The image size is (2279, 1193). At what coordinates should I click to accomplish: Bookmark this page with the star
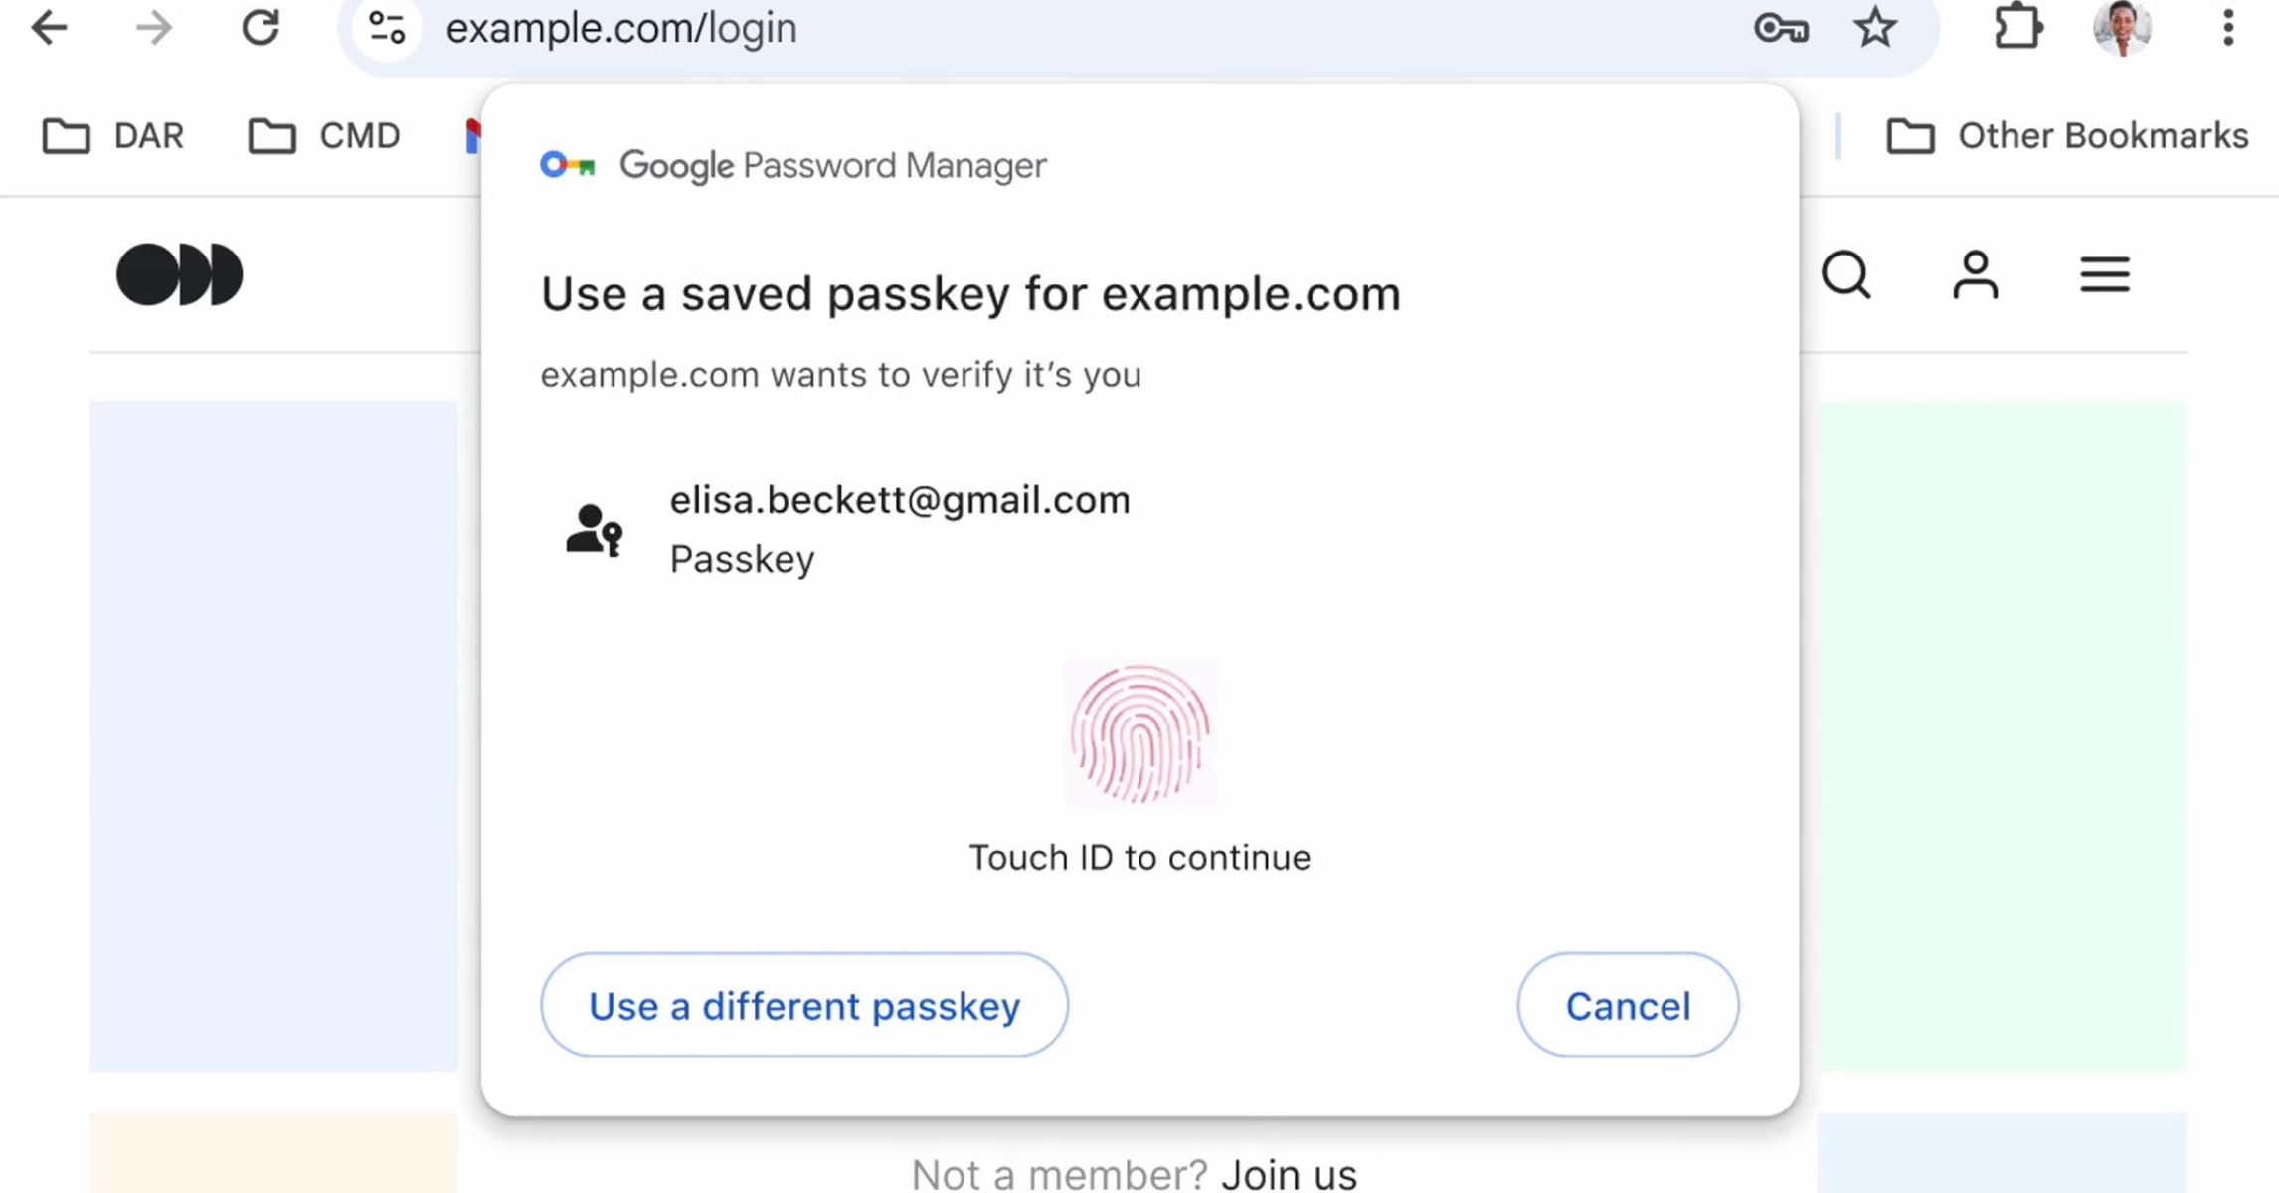point(1875,28)
